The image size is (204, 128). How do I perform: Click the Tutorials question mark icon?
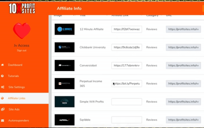2,76
